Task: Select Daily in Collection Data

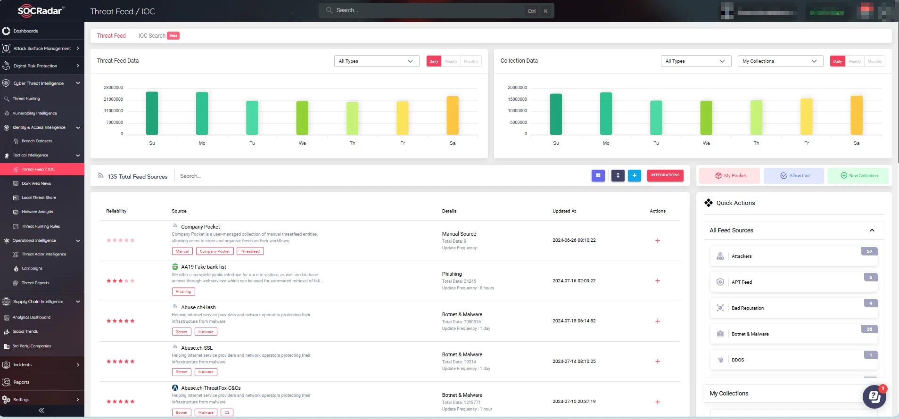Action: (x=837, y=61)
